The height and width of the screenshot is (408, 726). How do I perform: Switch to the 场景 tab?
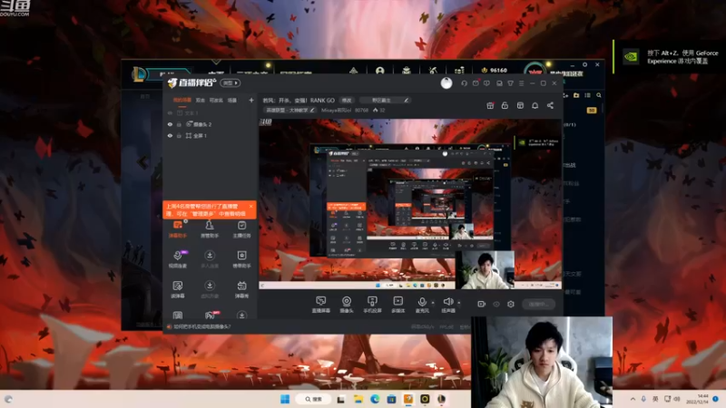232,100
